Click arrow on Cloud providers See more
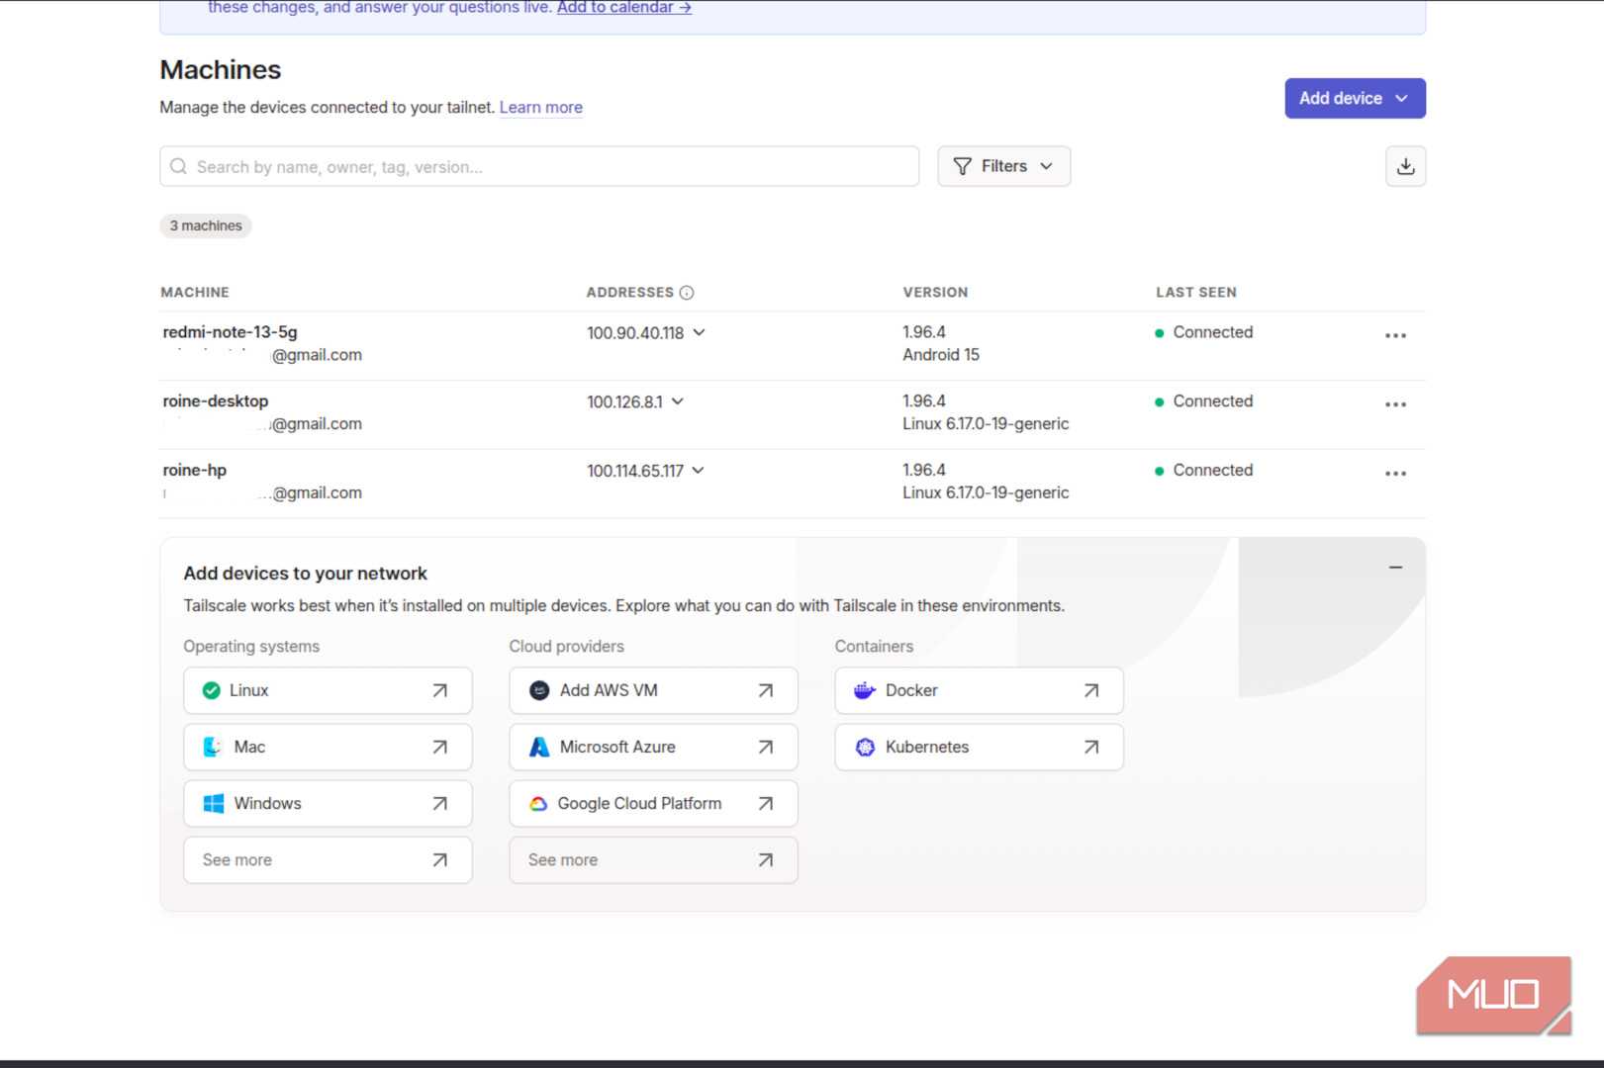 766,860
